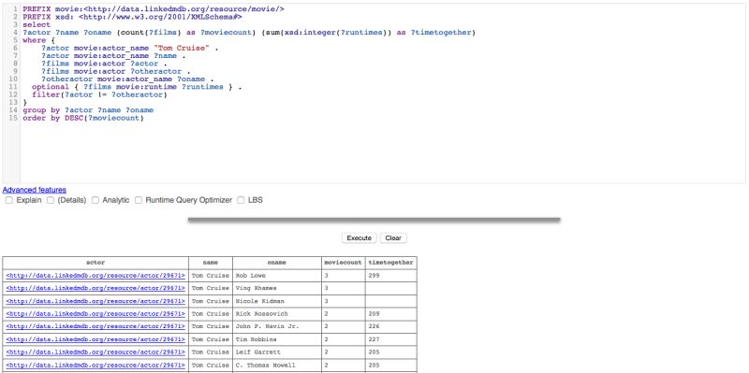Image resolution: width=749 pixels, height=373 pixels.
Task: Select the 'Rob Lowe' cell
Action: tap(277, 276)
